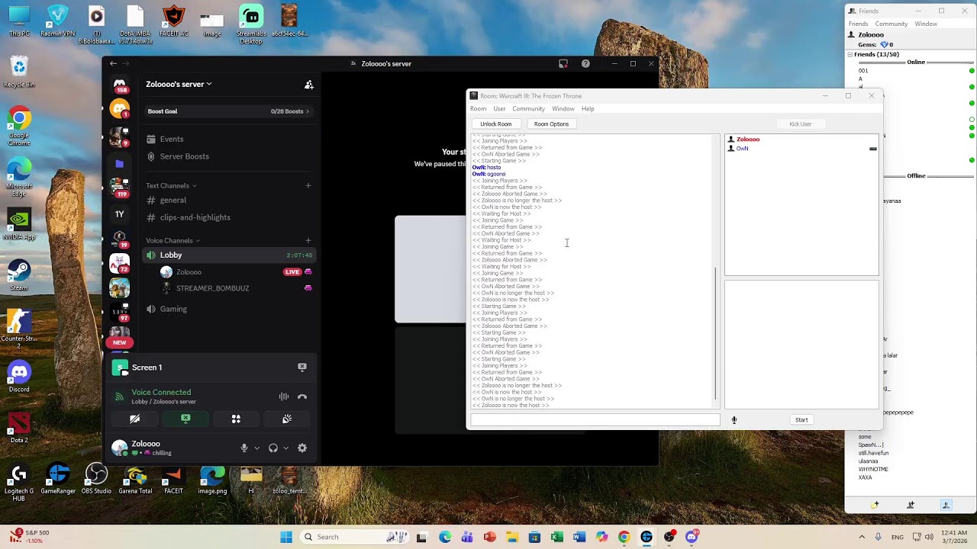Disconnect from voice with hang-up icon

point(302,396)
